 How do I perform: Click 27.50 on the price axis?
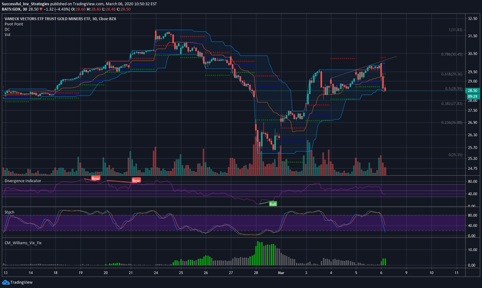pos(473,110)
